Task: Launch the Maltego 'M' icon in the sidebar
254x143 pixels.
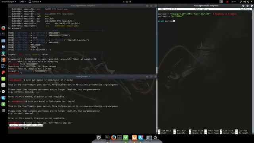Action: pos(3,47)
